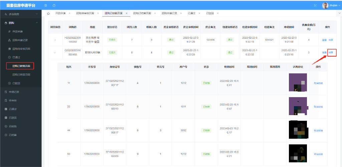Switch to the 开团申请 tab

[60, 13]
